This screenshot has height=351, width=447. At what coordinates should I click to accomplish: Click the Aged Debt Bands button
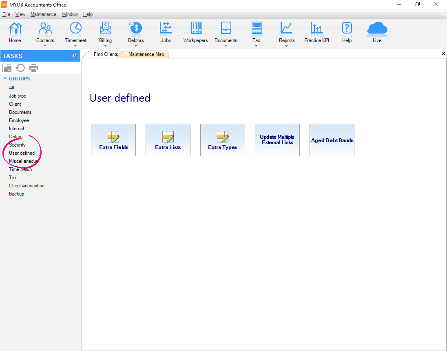[332, 140]
